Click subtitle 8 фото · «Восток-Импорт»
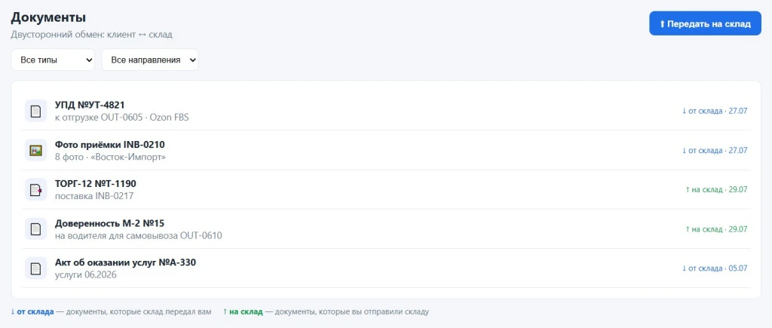The width and height of the screenshot is (772, 328). coord(110,157)
